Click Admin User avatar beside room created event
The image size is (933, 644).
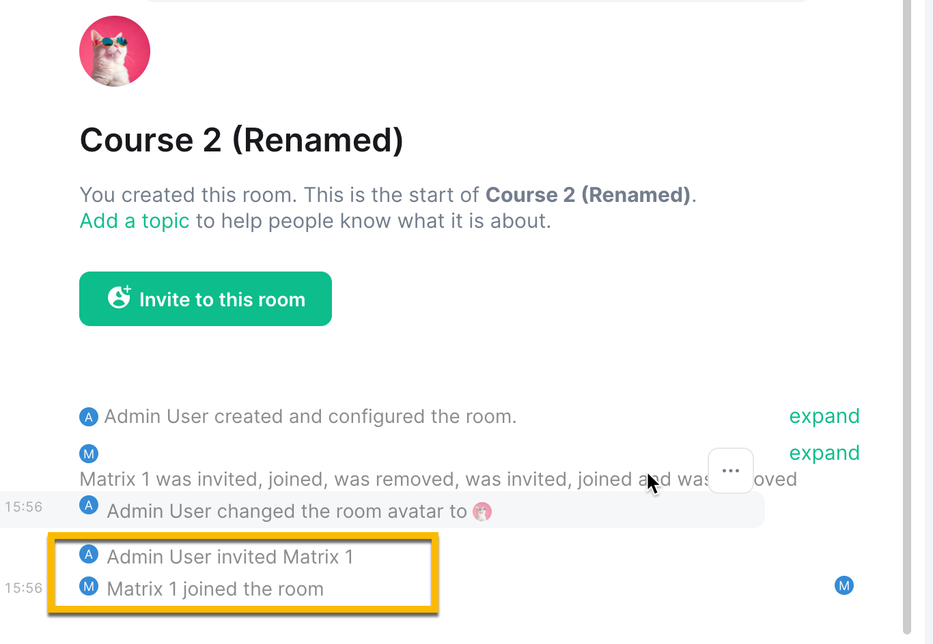[89, 416]
